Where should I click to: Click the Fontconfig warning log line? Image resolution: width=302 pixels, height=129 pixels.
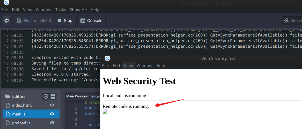66,80
